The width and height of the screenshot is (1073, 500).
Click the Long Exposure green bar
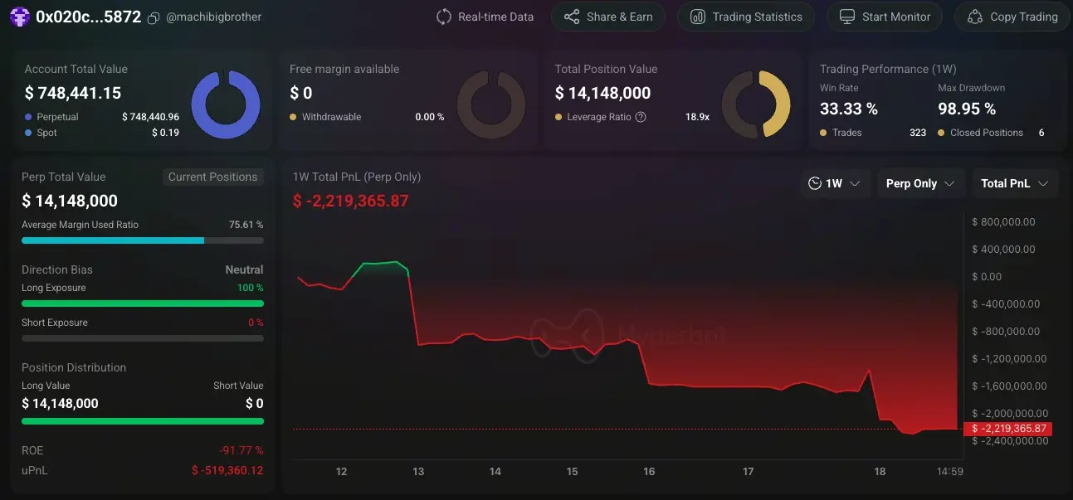(x=143, y=303)
